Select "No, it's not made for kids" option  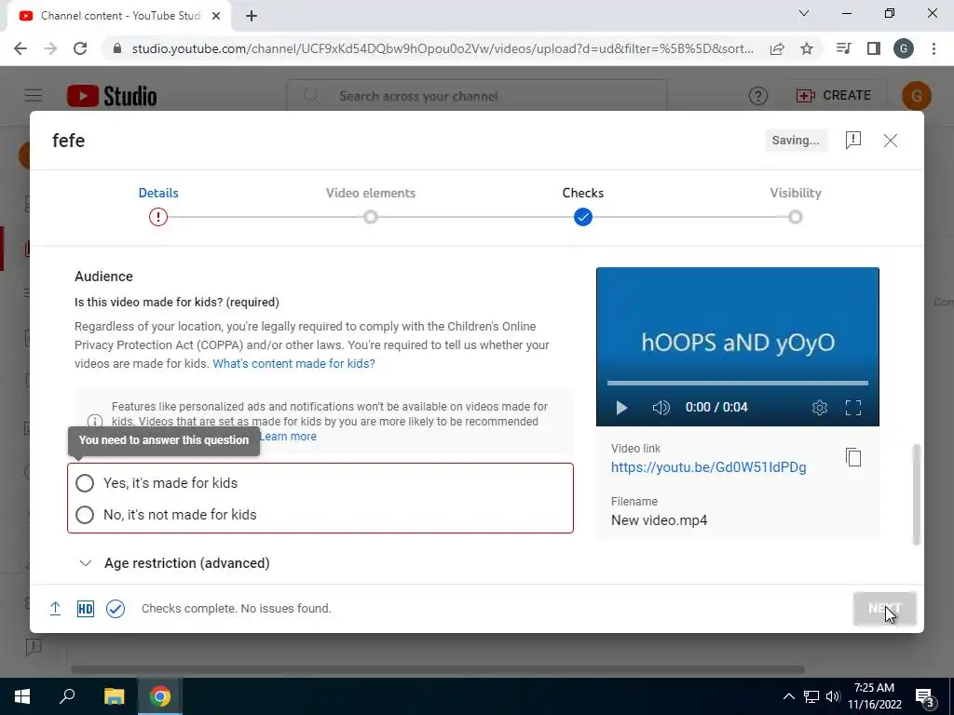85,515
